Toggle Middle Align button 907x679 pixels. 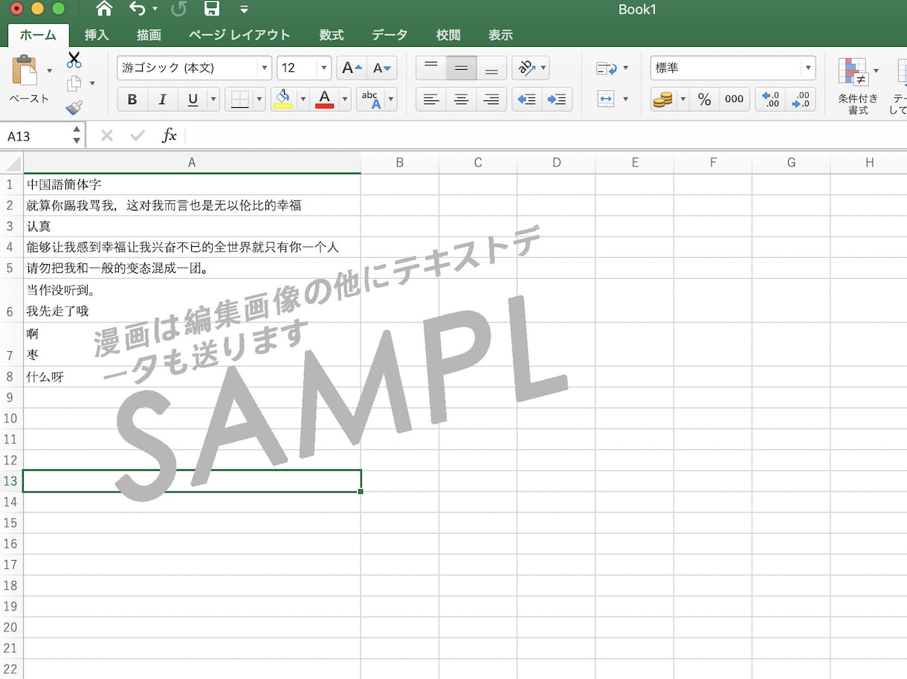[x=461, y=68]
